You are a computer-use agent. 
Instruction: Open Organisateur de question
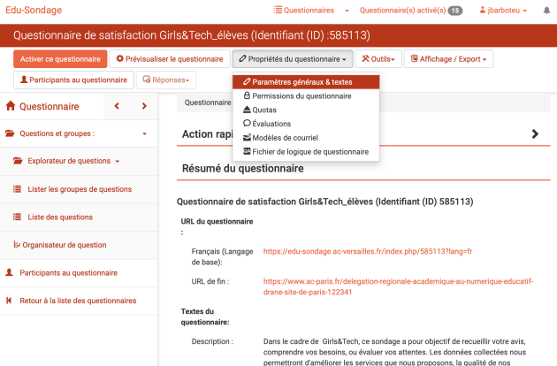(79, 245)
